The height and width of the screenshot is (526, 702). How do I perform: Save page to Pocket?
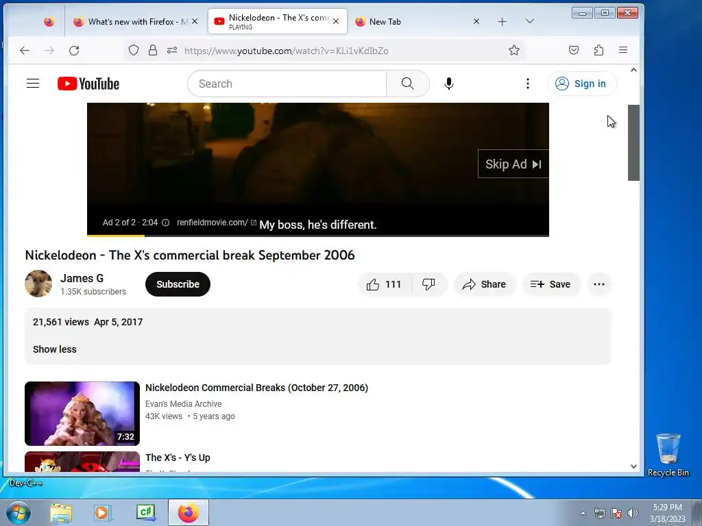[574, 50]
